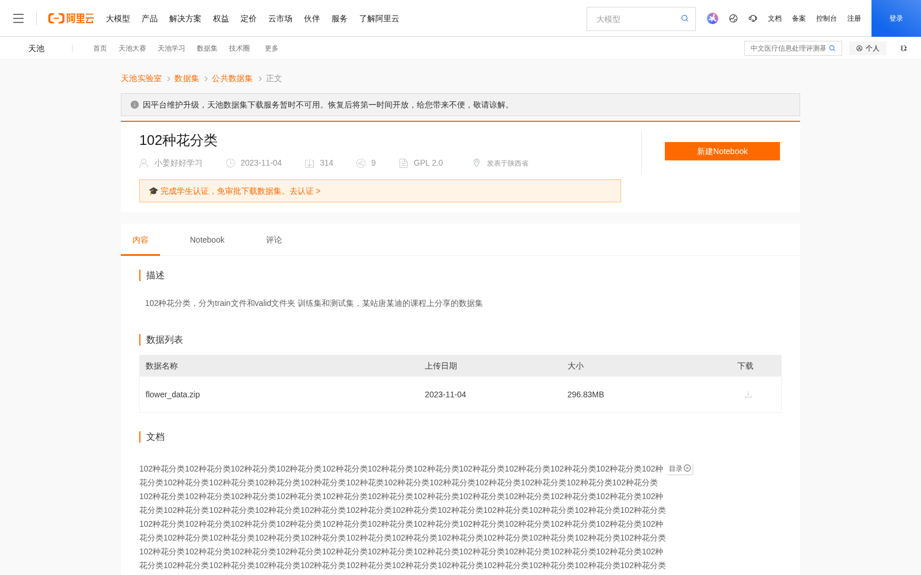Open the 服务 menu
921x575 pixels.
(x=340, y=18)
